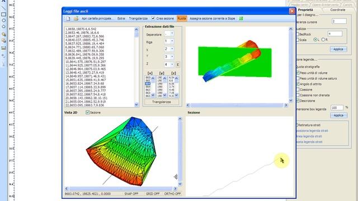The image size is (358, 201).
Task: Click down arrow of ascii data list scrollbar
Action: 136,104
